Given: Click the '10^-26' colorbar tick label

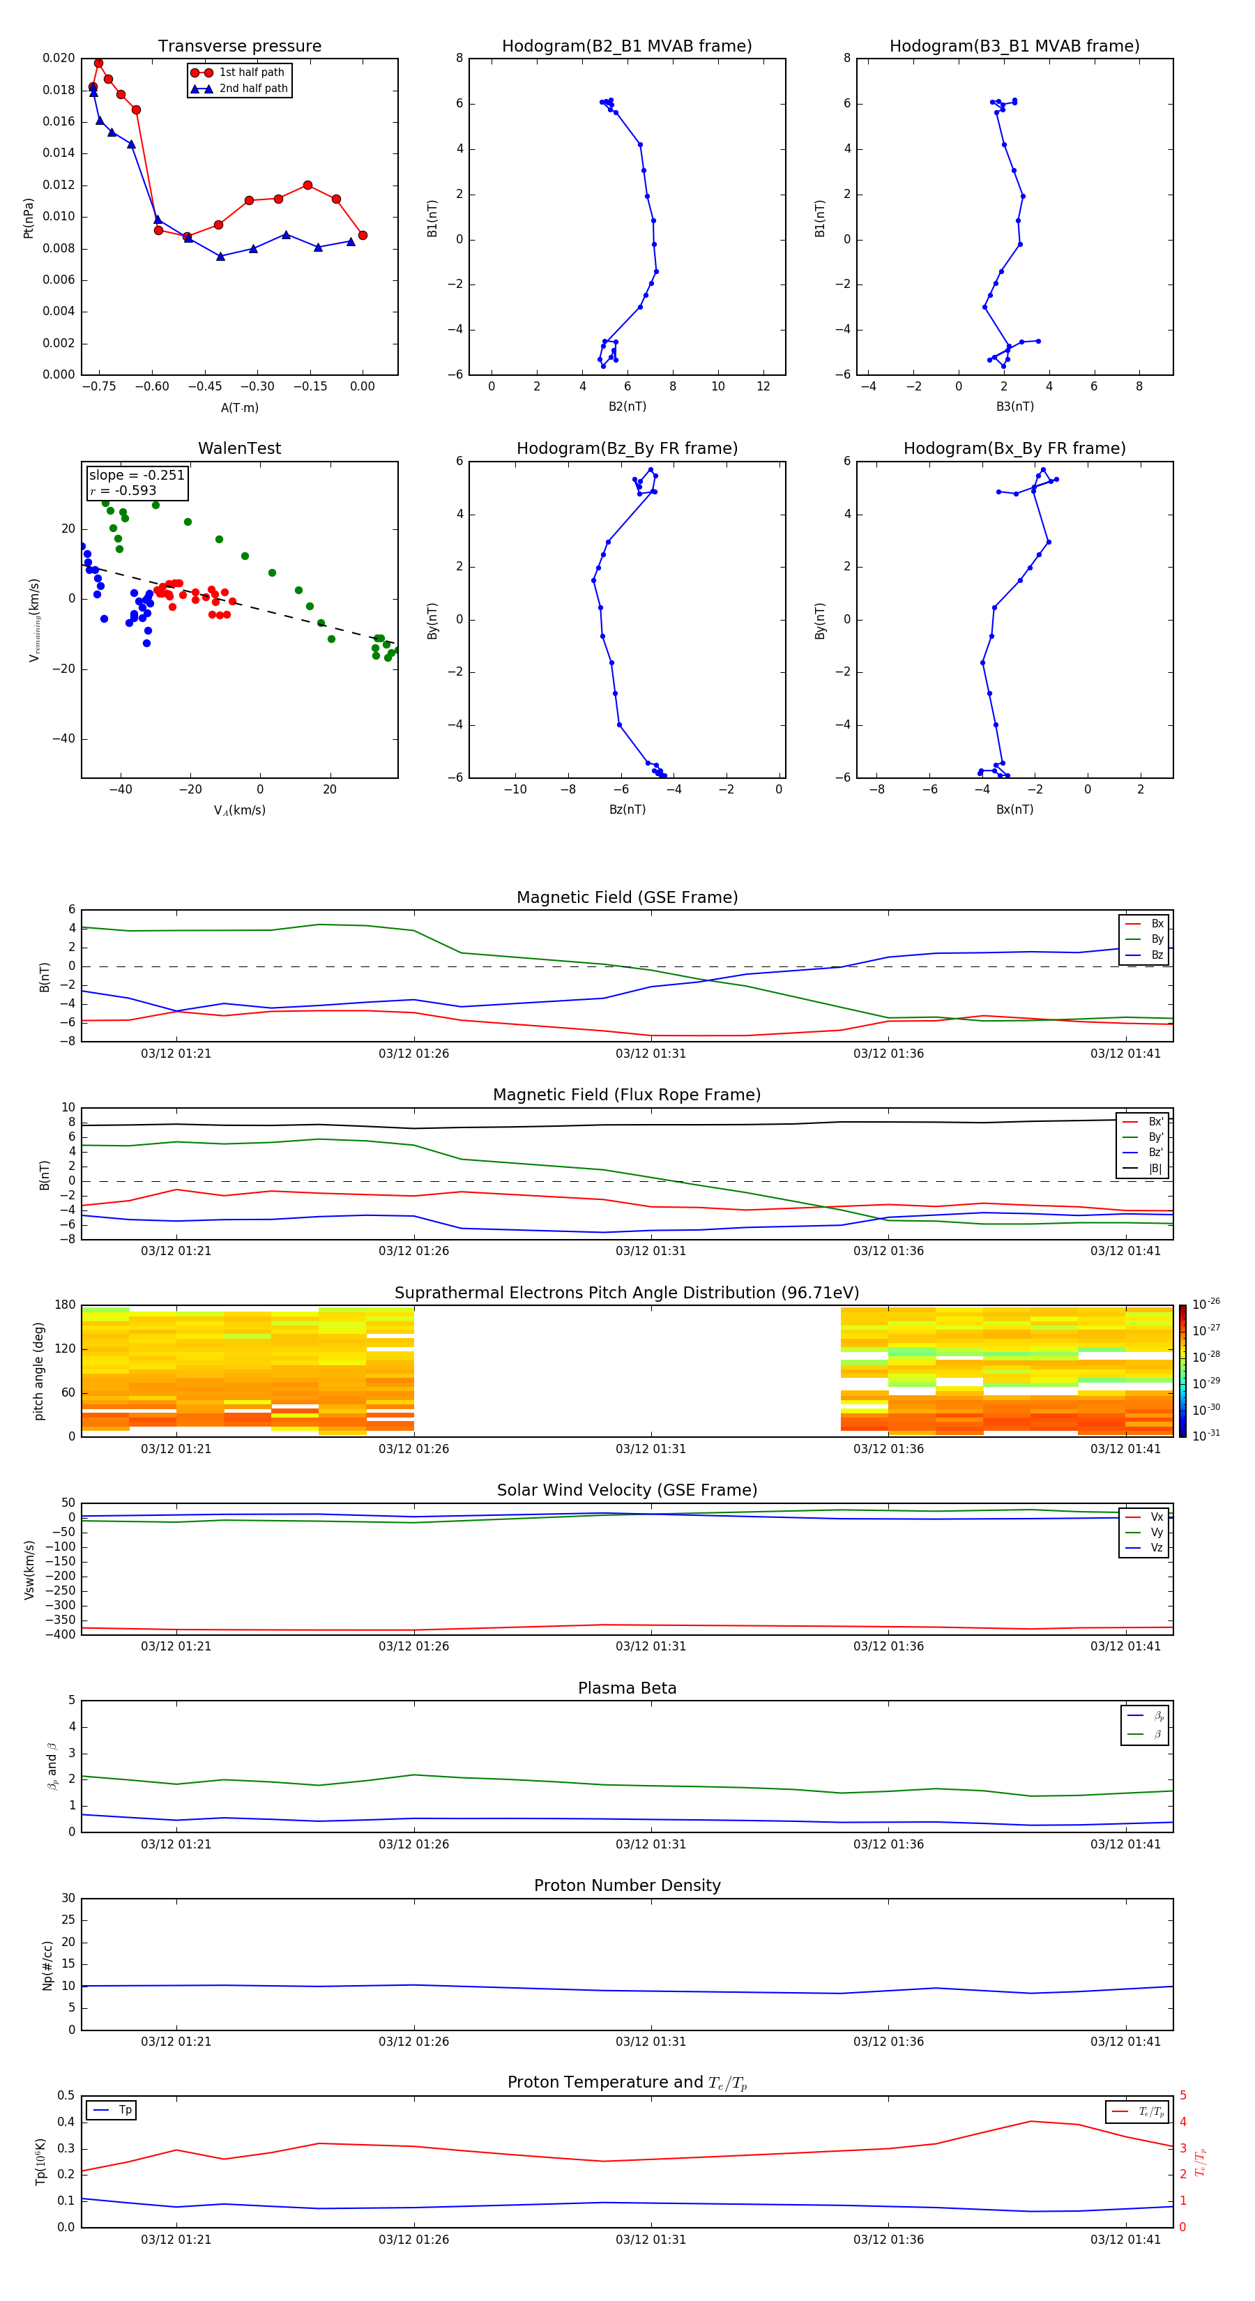Looking at the screenshot, I should [1206, 1304].
